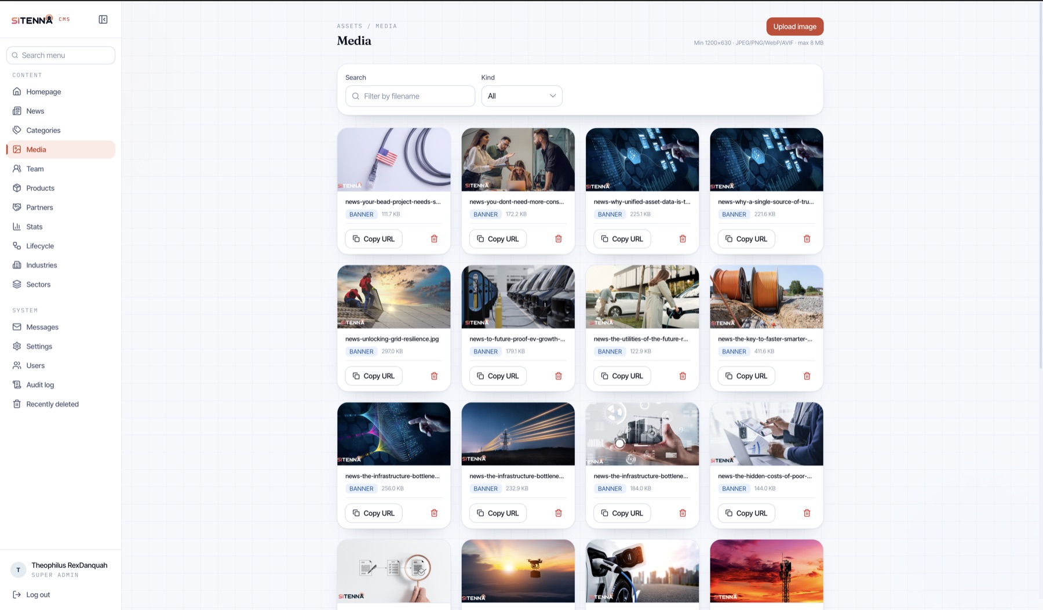The image size is (1043, 610).
Task: Open the drone at sunset thumbnail
Action: [518, 571]
